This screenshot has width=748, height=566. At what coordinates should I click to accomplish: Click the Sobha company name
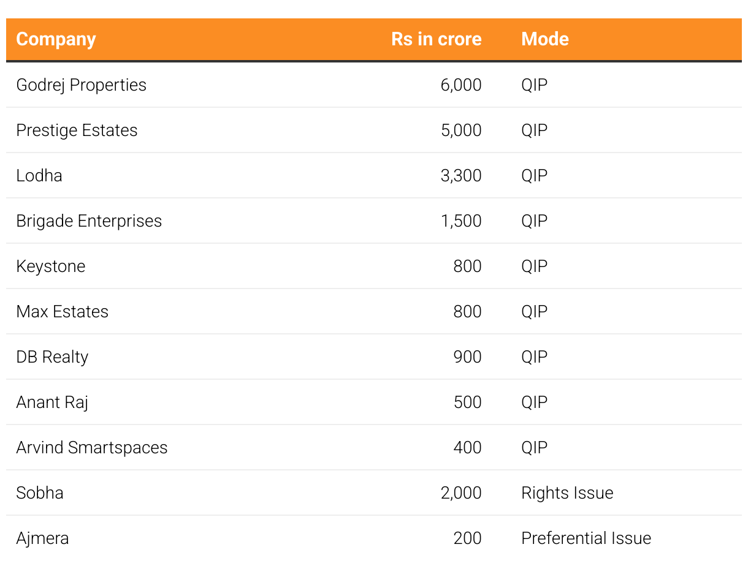[x=40, y=493]
